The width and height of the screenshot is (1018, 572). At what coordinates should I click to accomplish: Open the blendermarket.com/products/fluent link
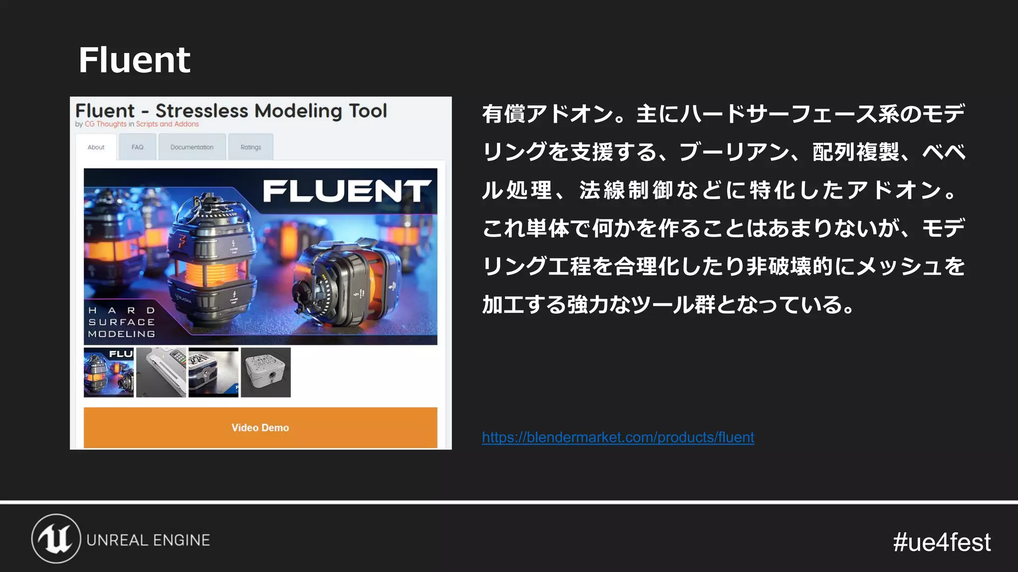pyautogui.click(x=618, y=437)
